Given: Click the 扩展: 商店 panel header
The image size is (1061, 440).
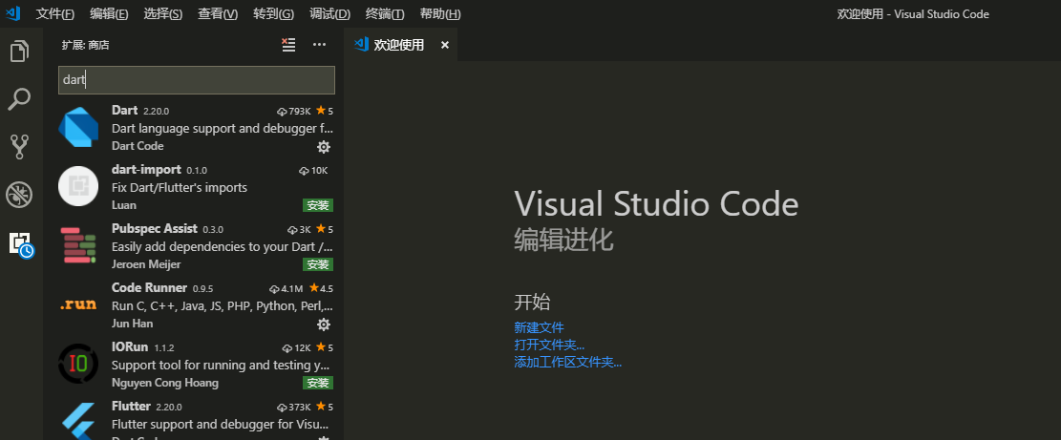Looking at the screenshot, I should tap(85, 45).
